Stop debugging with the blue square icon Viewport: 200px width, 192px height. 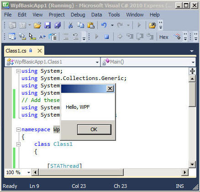[106, 37]
